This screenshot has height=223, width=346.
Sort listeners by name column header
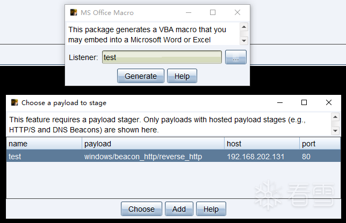point(44,144)
